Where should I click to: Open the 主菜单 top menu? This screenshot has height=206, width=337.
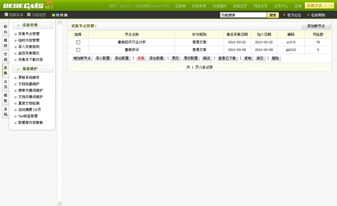pos(180,6)
